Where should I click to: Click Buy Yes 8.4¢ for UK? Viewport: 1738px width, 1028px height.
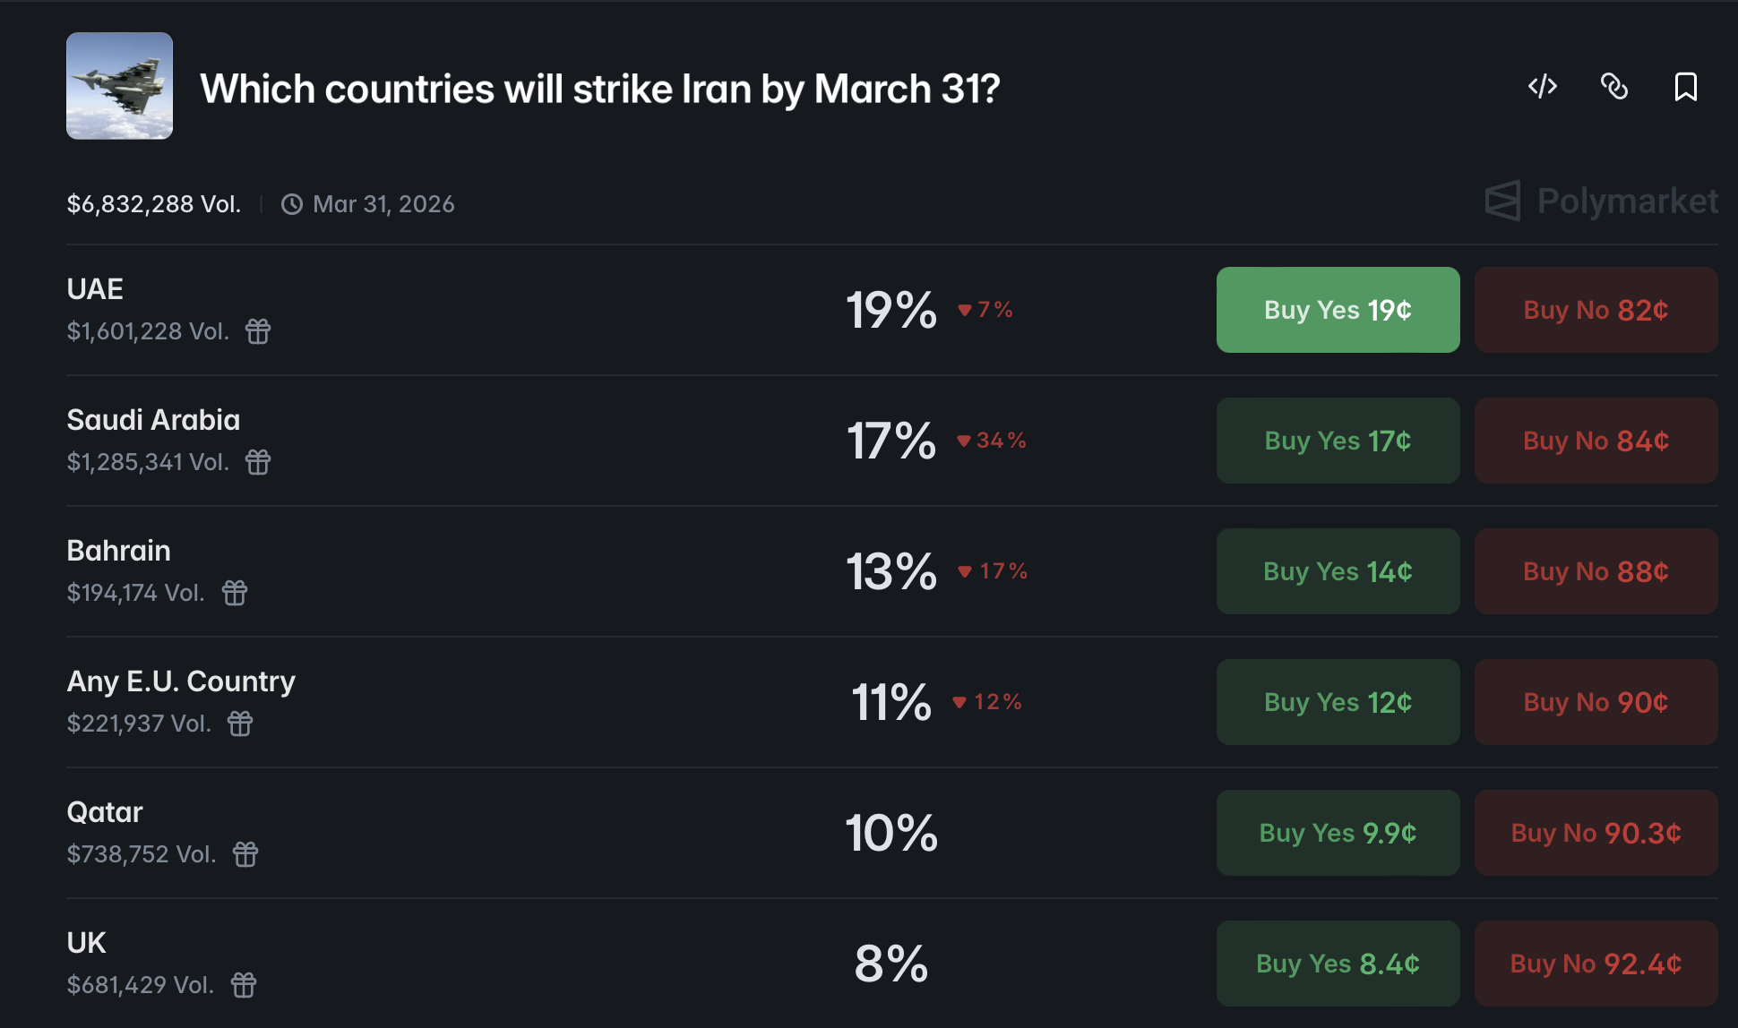coord(1338,964)
